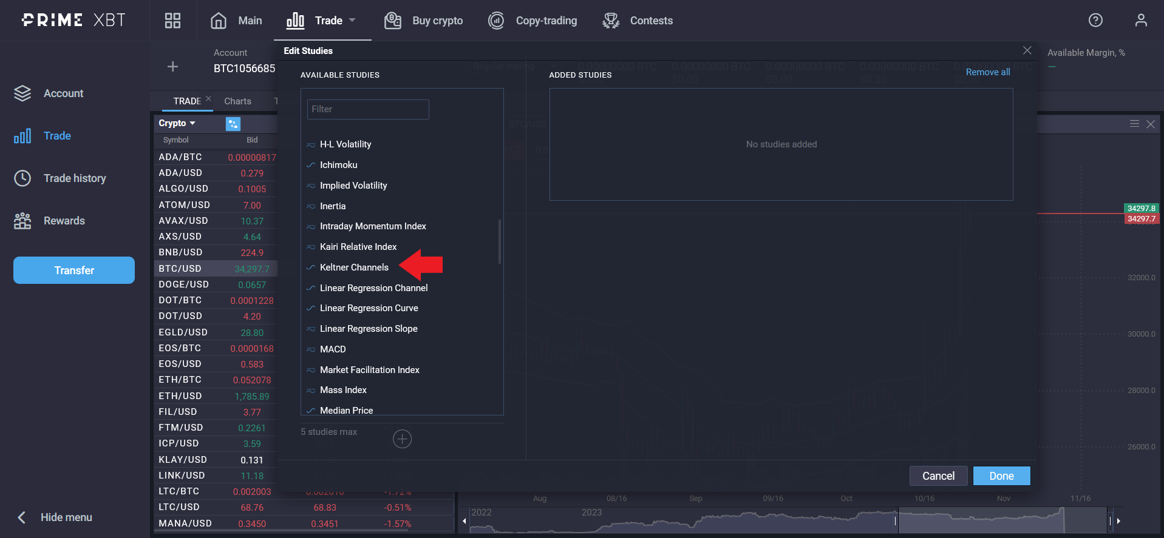The height and width of the screenshot is (538, 1164).
Task: Select BTC/USD row in symbol list
Action: [x=216, y=269]
